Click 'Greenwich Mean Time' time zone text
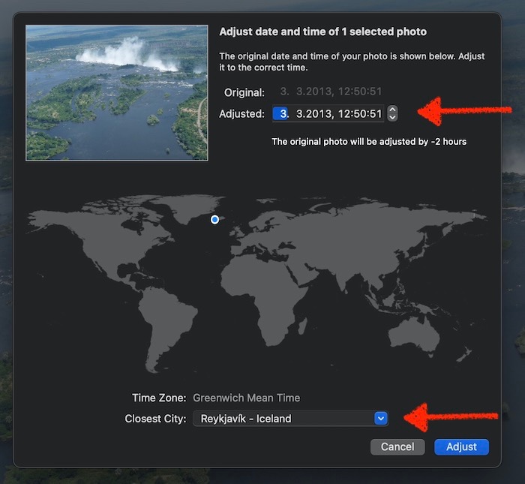The image size is (525, 484). pos(247,398)
